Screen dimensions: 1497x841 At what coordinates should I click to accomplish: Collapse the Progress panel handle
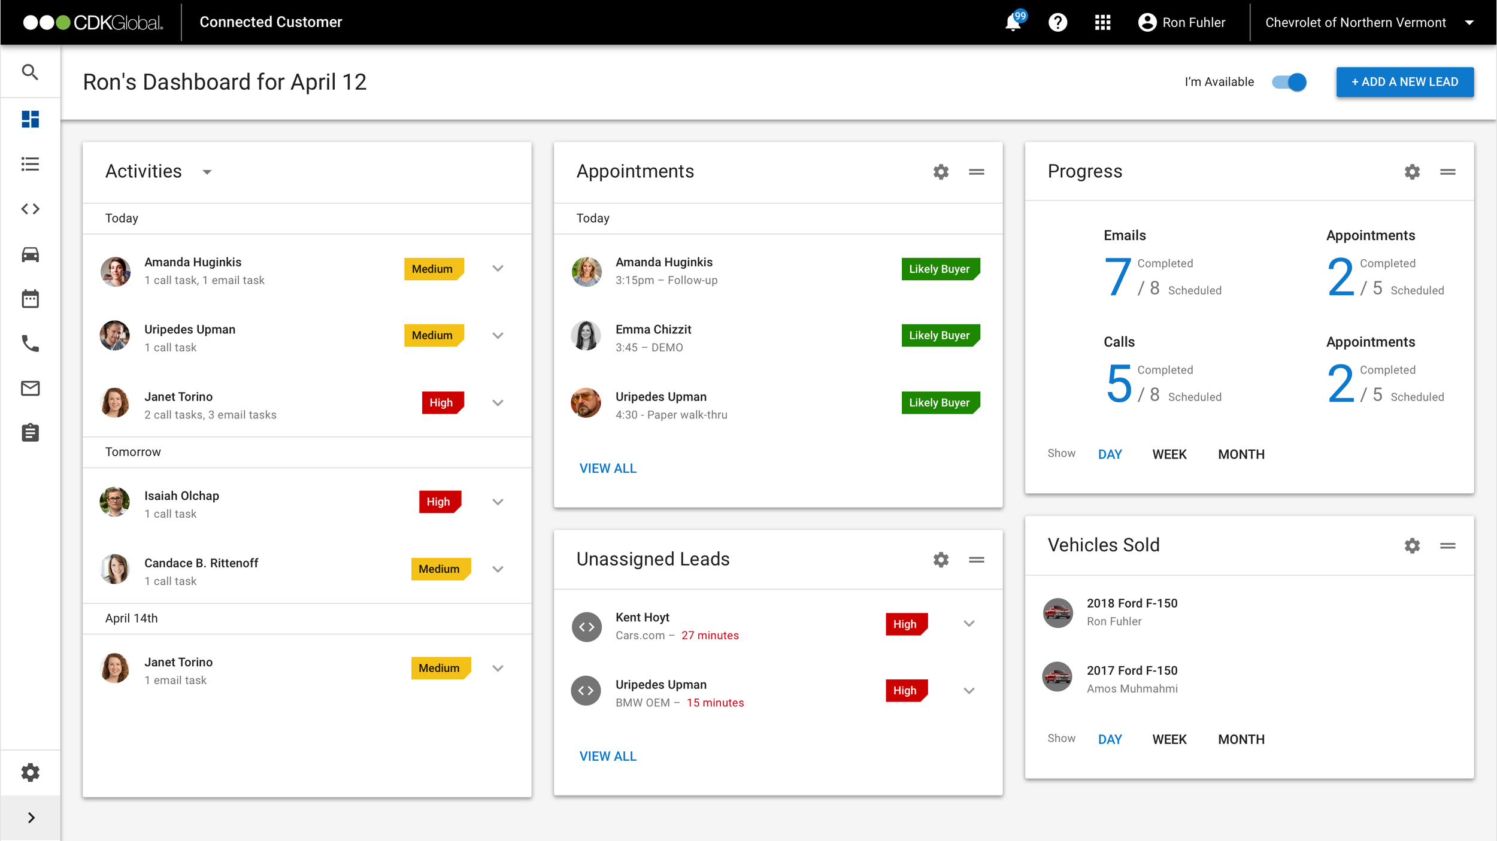tap(1447, 172)
